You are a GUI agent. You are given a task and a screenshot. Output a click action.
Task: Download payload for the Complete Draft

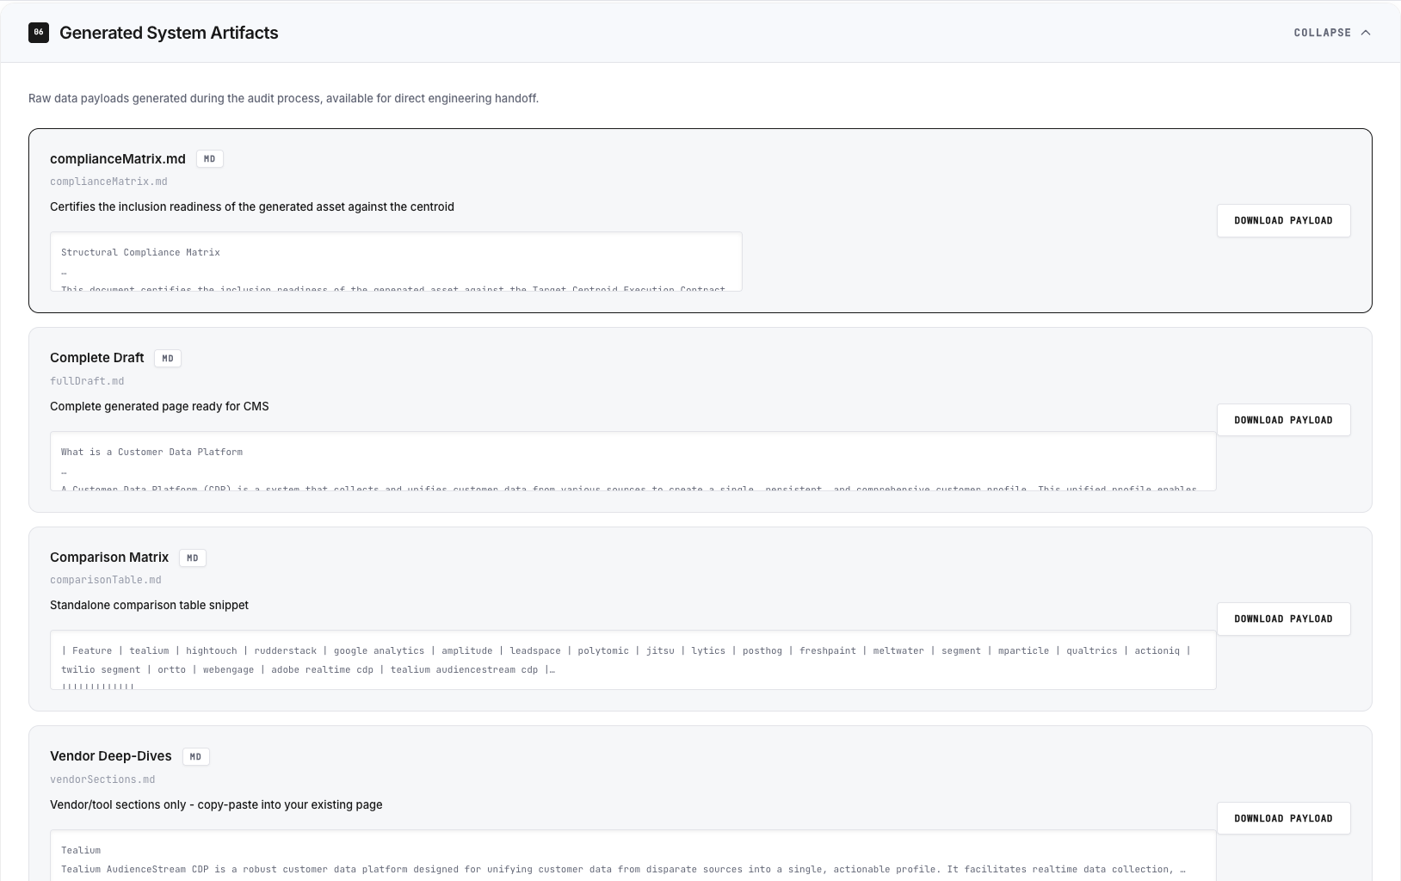[x=1283, y=420]
